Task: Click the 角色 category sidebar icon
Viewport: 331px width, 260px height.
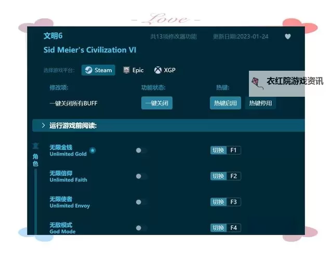Action: (x=35, y=146)
